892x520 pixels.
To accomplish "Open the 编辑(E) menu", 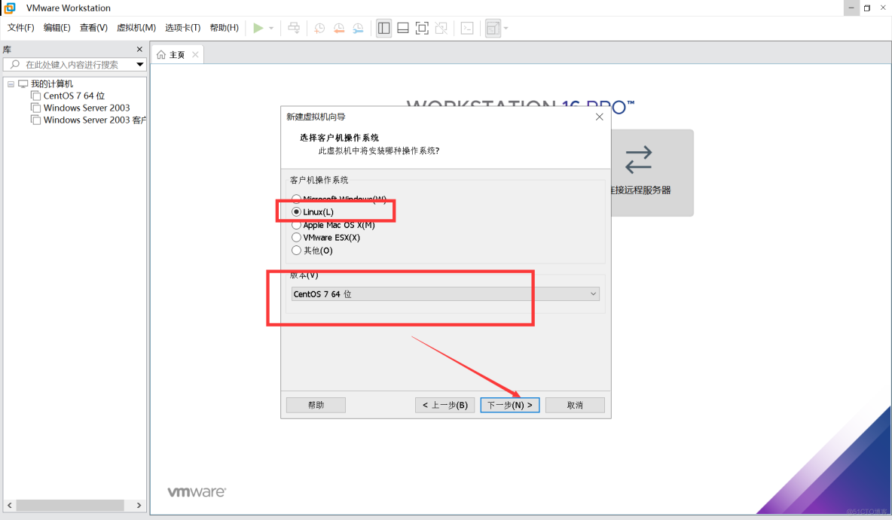I will point(57,27).
